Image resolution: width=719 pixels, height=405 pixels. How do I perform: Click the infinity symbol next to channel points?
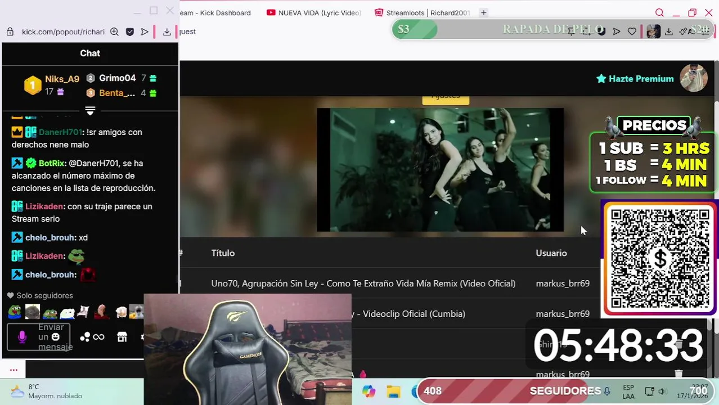click(98, 337)
